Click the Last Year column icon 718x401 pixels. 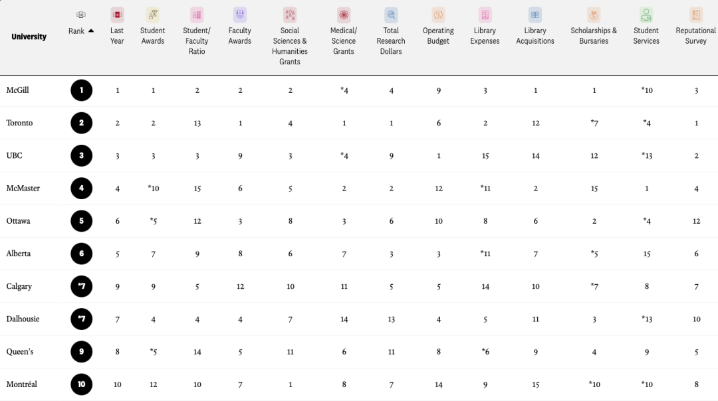(117, 15)
